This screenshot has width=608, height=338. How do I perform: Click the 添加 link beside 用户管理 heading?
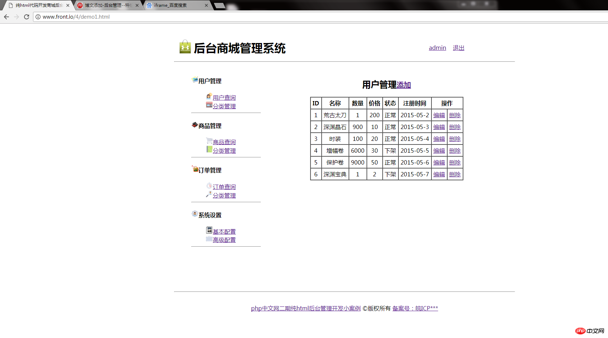(404, 85)
